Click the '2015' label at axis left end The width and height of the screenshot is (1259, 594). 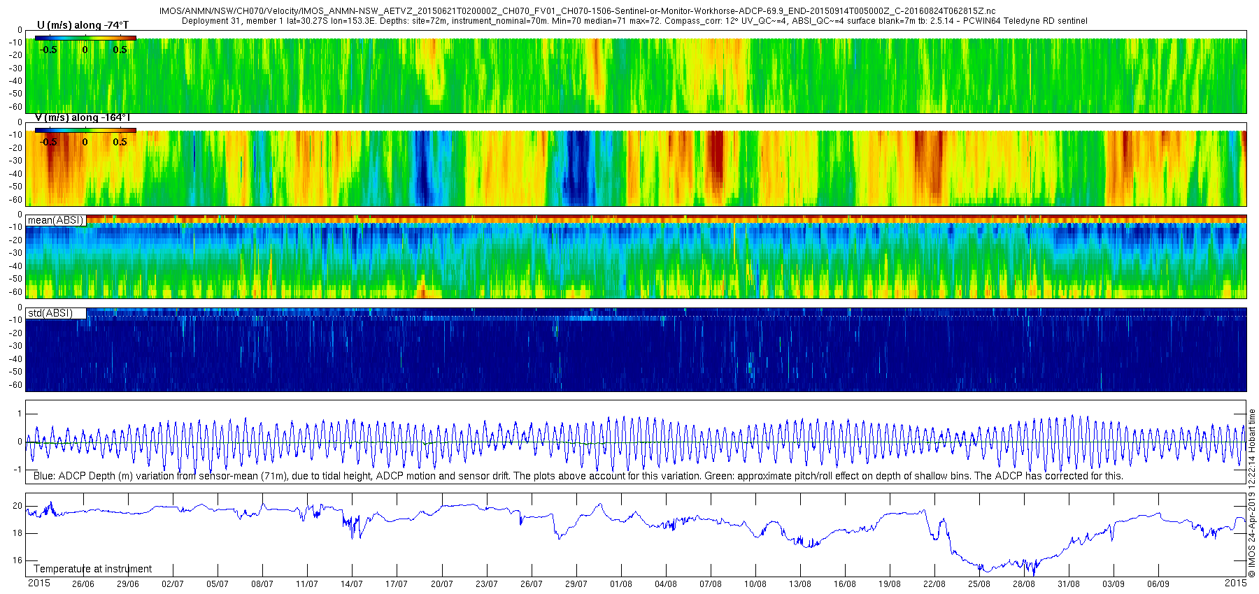(x=38, y=583)
